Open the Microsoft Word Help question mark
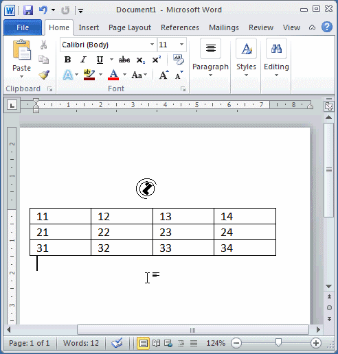338x354 pixels. tap(327, 27)
